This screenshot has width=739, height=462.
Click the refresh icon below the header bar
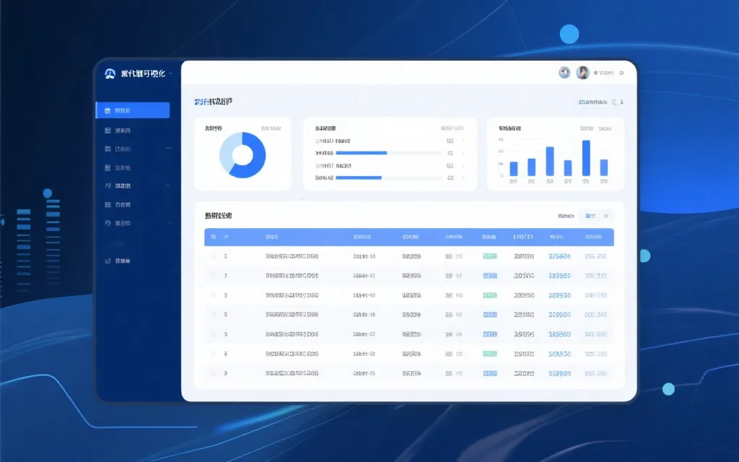(x=615, y=103)
